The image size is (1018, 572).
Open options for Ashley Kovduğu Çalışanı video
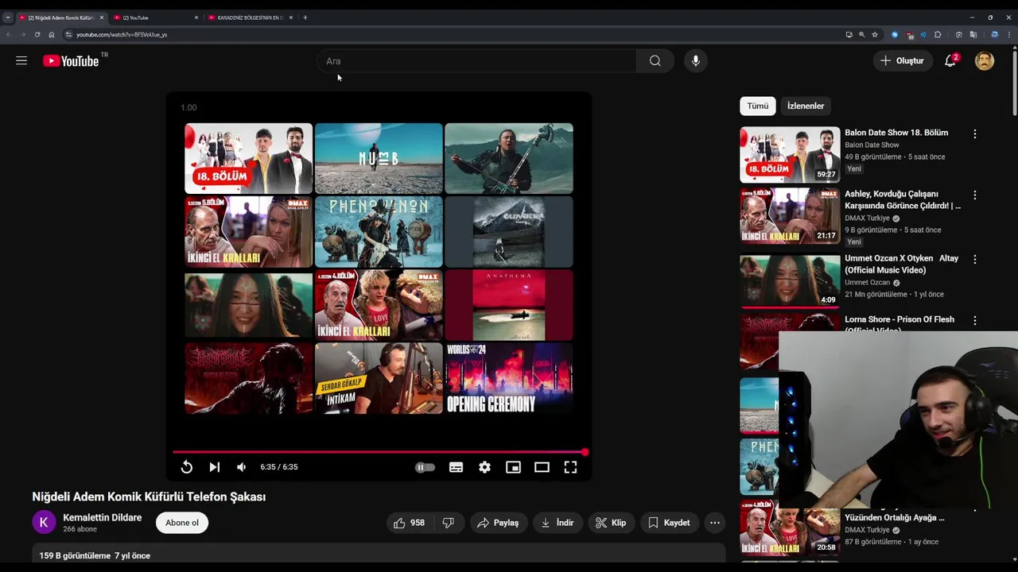click(975, 195)
